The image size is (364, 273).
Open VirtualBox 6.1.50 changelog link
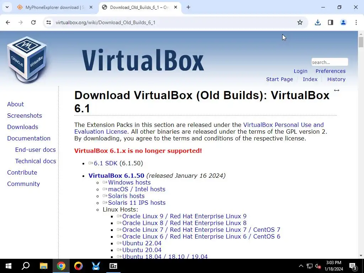(116, 176)
